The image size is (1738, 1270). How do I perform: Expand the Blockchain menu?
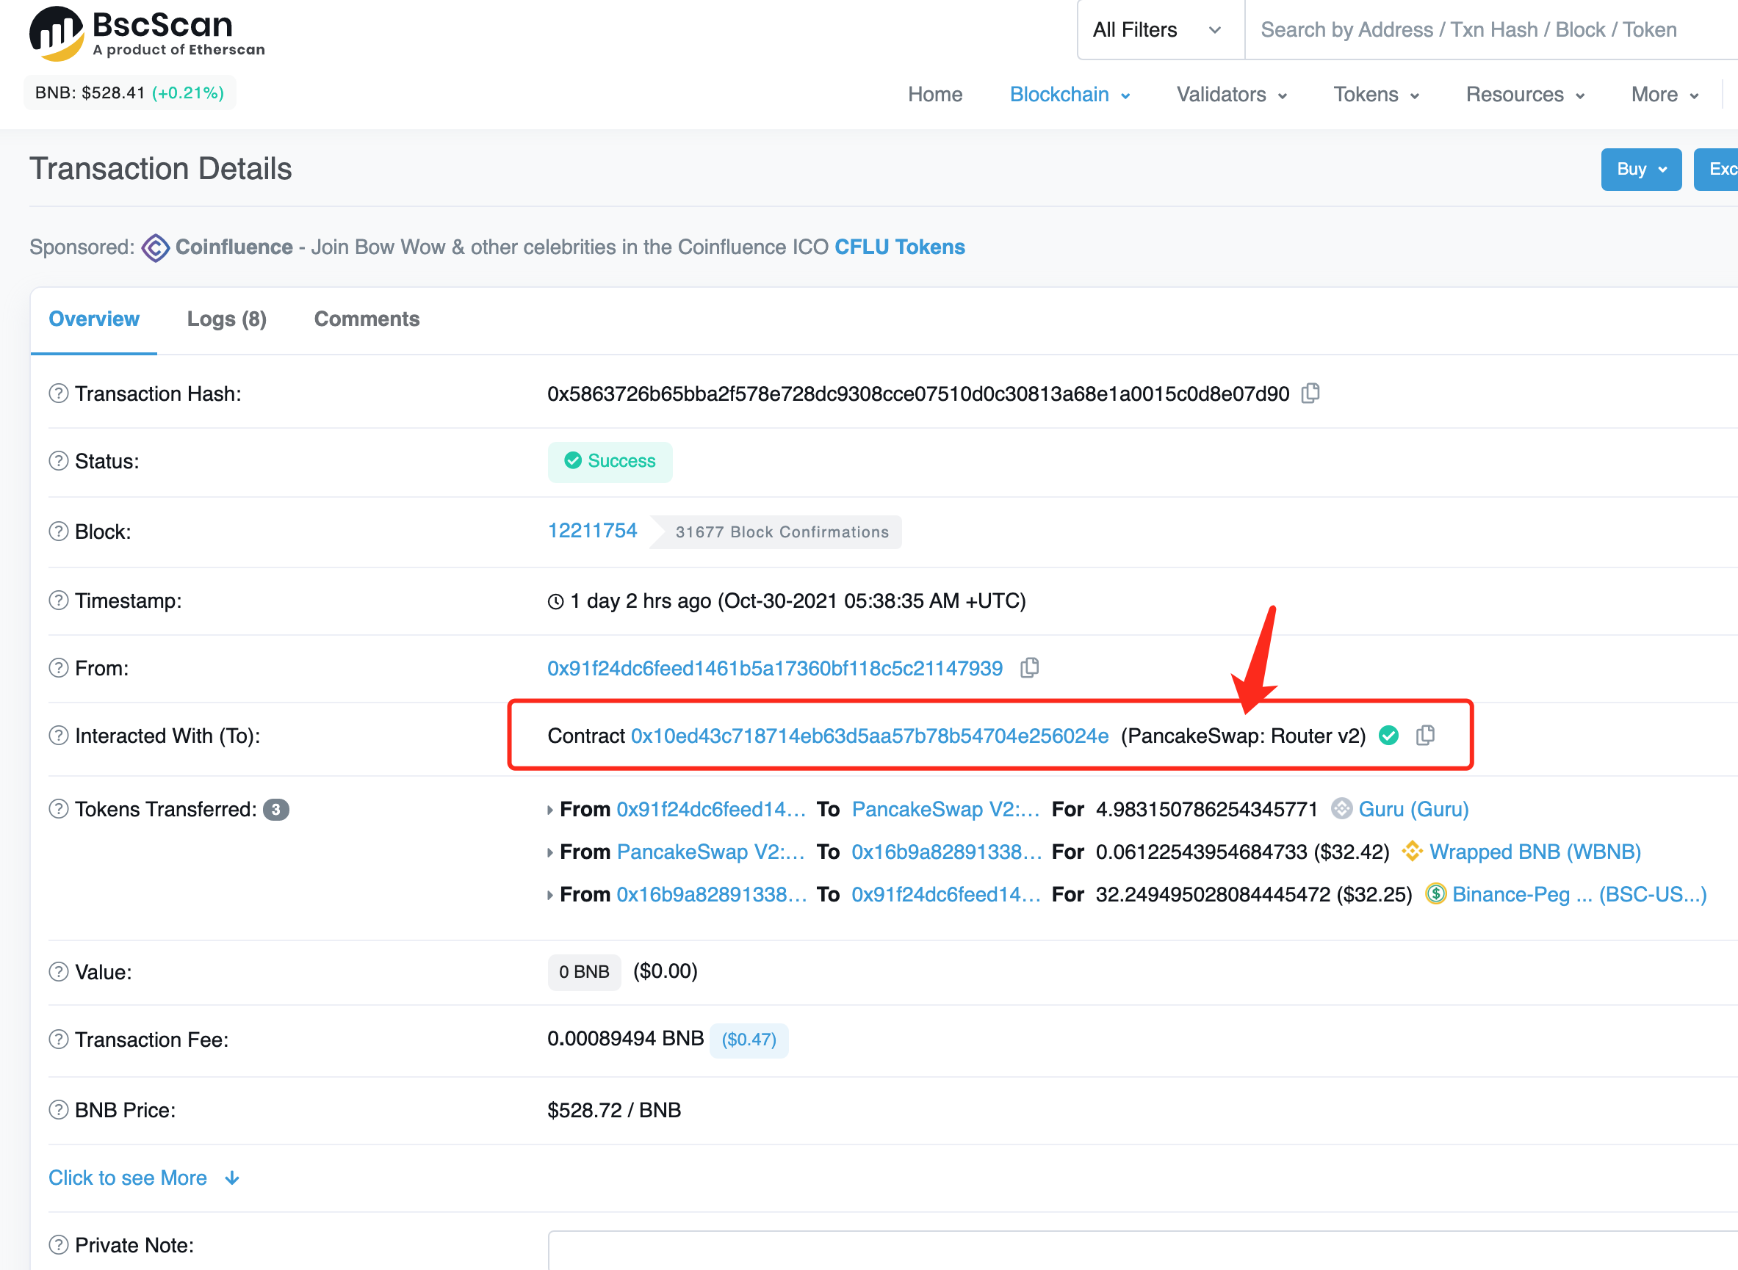click(1069, 95)
